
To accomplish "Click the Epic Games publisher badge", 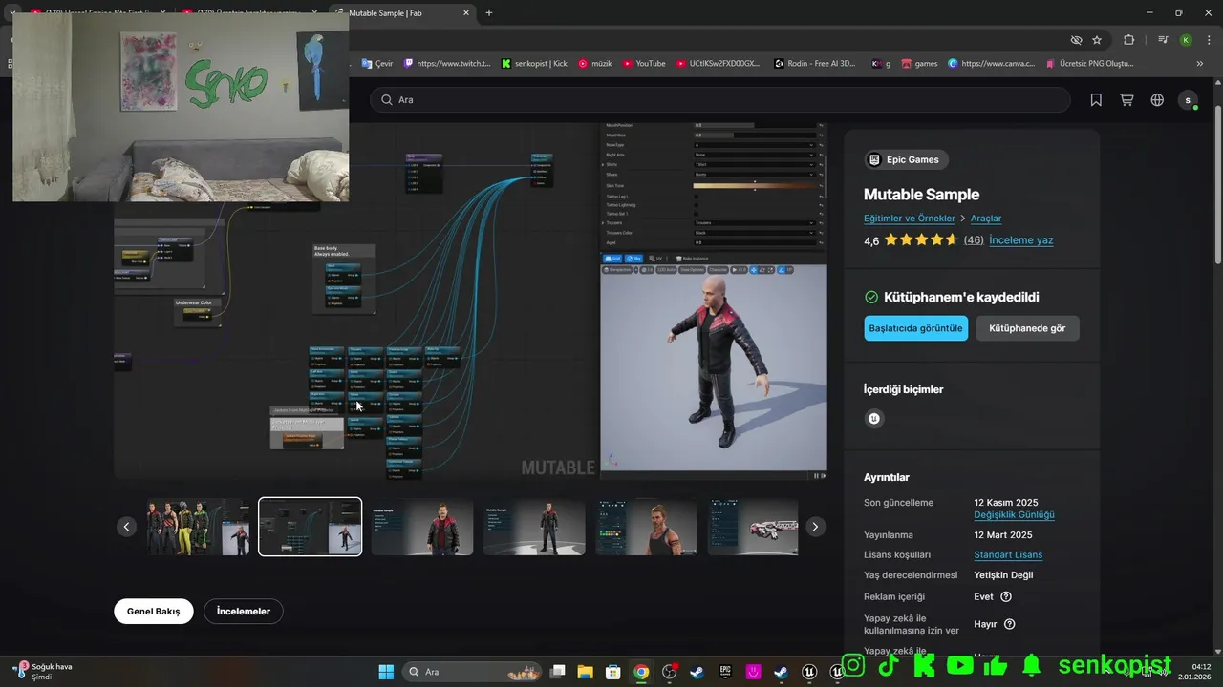I will (x=906, y=159).
